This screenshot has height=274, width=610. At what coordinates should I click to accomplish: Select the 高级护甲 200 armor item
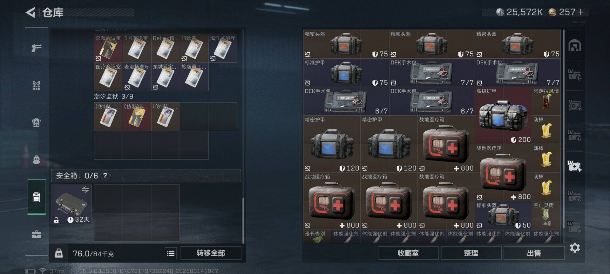503,116
